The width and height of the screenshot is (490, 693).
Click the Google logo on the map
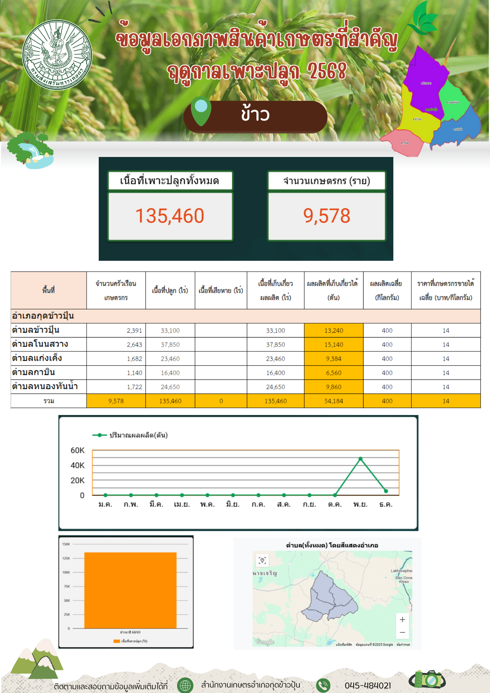tap(265, 642)
